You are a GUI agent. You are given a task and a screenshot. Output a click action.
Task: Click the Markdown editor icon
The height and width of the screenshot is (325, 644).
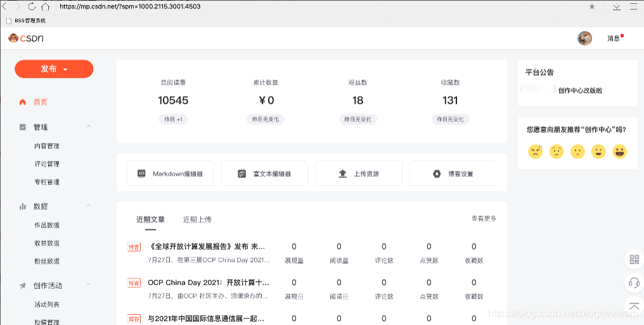tap(141, 174)
